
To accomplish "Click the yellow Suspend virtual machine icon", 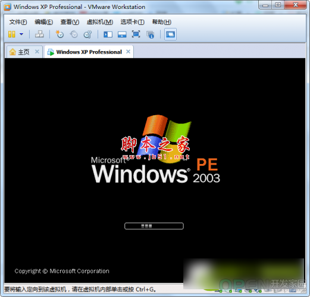I will pyautogui.click(x=12, y=34).
